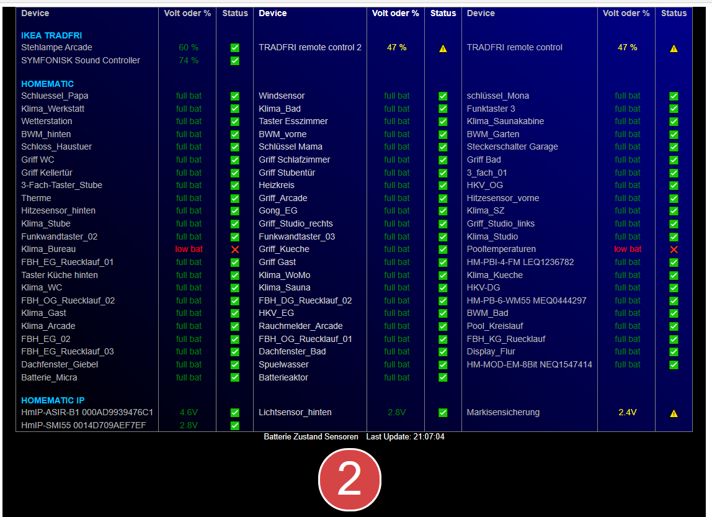This screenshot has width=712, height=517.
Task: Select the HOMEMATIC IP section heading
Action: pyautogui.click(x=53, y=400)
